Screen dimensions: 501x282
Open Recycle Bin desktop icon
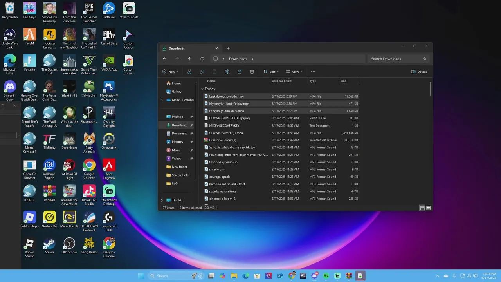pyautogui.click(x=10, y=11)
